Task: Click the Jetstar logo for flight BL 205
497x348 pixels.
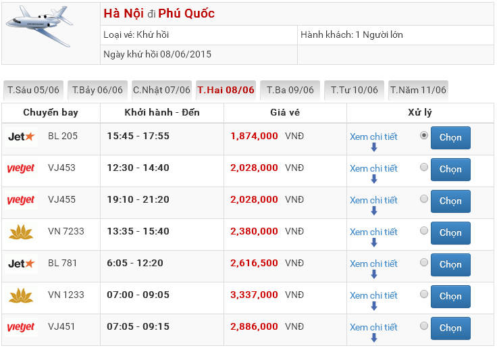Action: 21,136
